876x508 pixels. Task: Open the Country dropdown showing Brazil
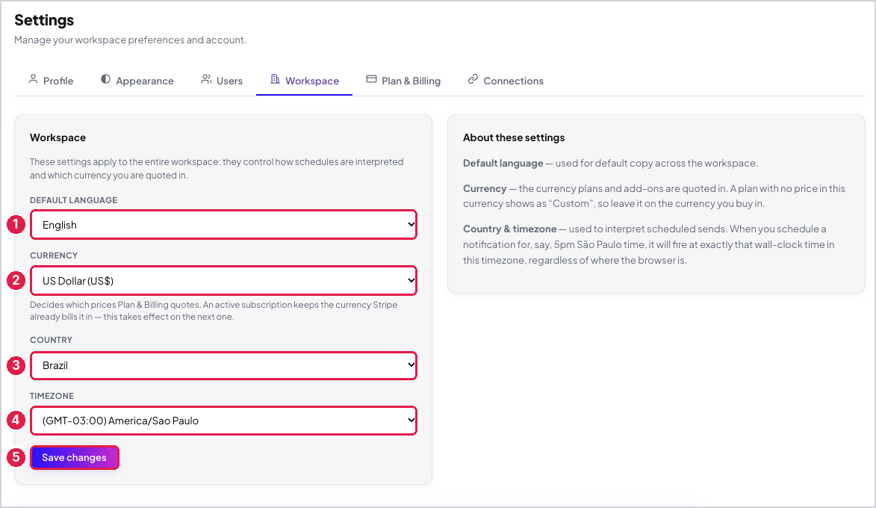point(223,365)
